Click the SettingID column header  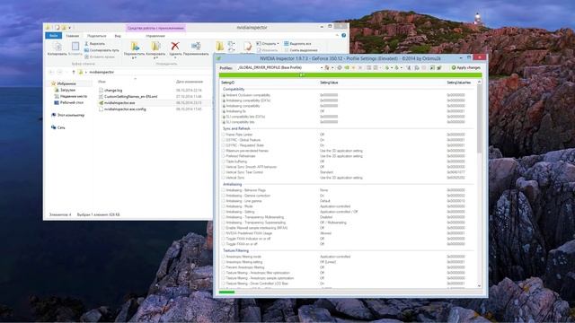(x=228, y=83)
